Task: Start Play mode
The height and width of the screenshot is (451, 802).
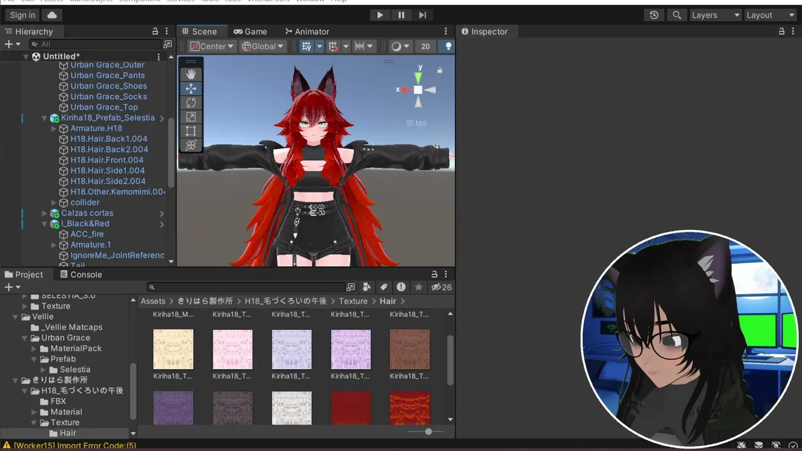Action: [380, 15]
